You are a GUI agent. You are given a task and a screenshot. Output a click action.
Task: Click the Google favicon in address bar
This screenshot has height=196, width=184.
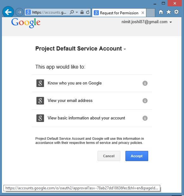28,12
